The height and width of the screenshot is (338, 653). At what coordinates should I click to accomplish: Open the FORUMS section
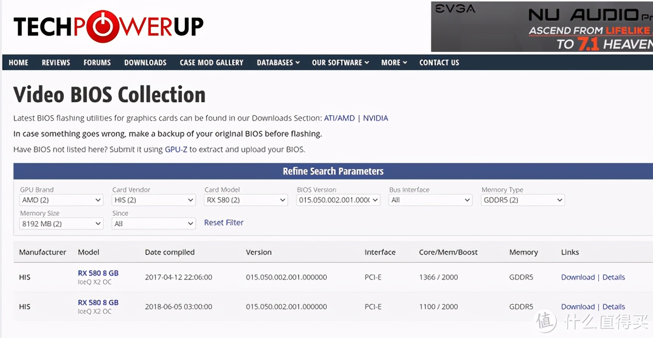point(97,62)
